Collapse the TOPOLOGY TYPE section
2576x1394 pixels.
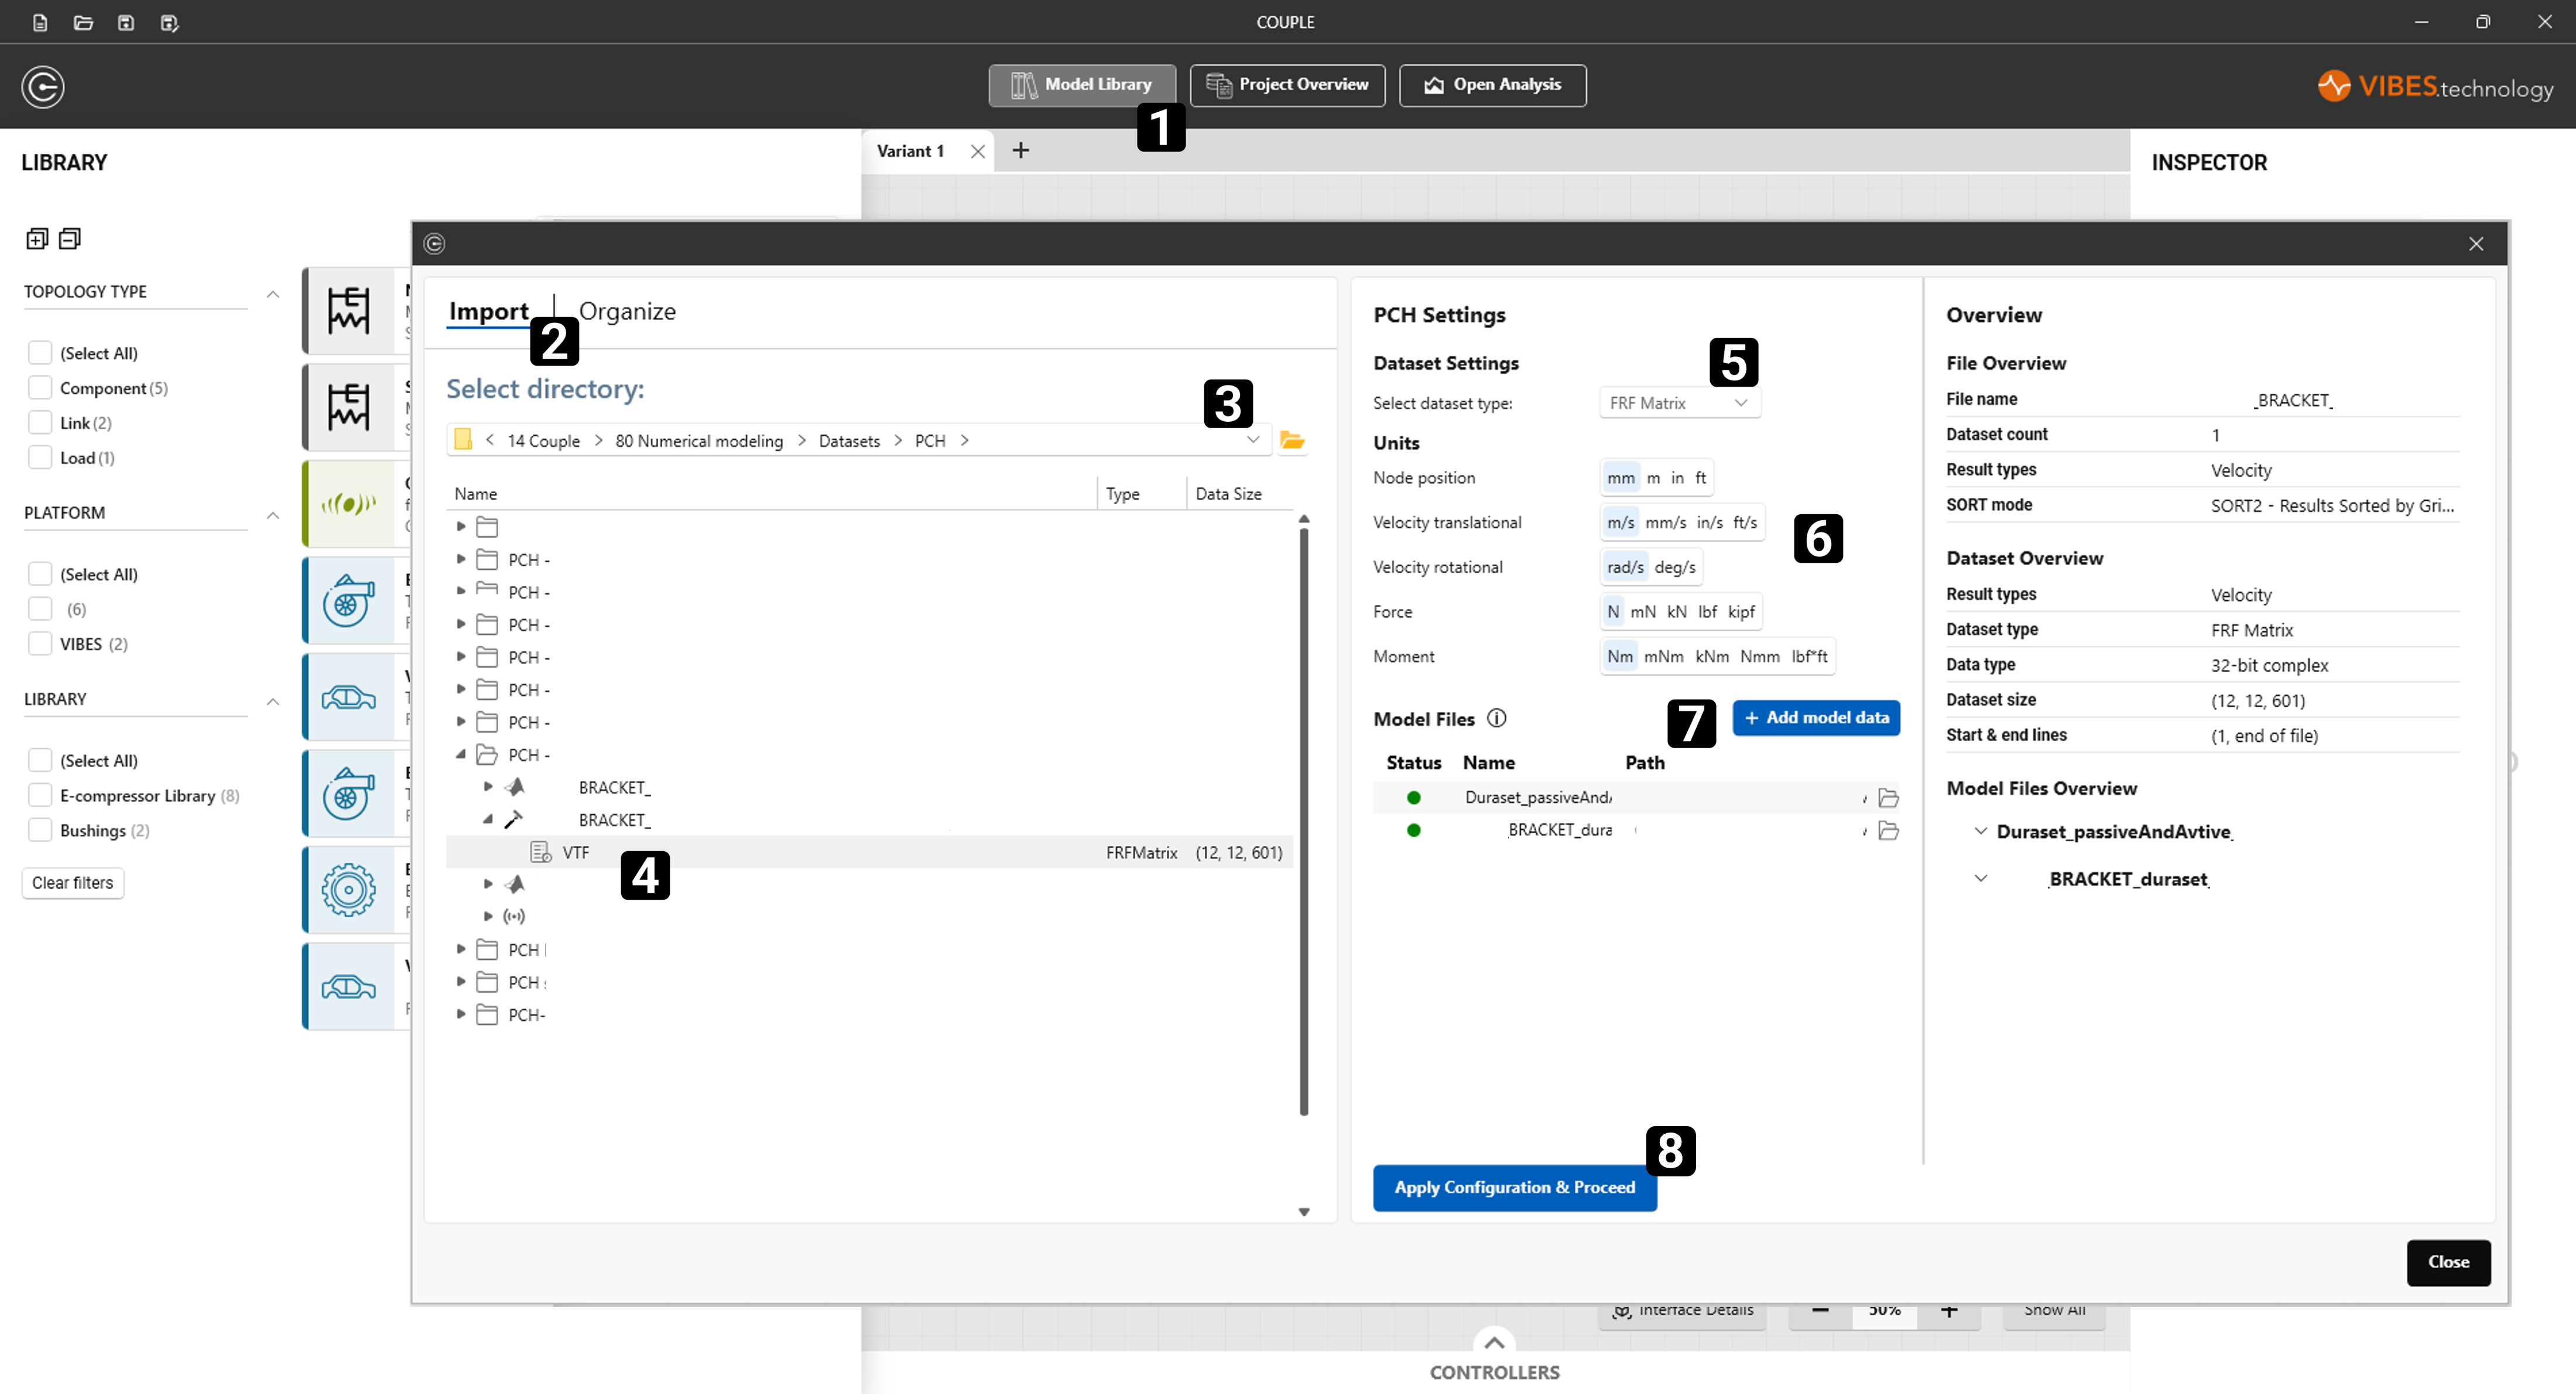273,294
